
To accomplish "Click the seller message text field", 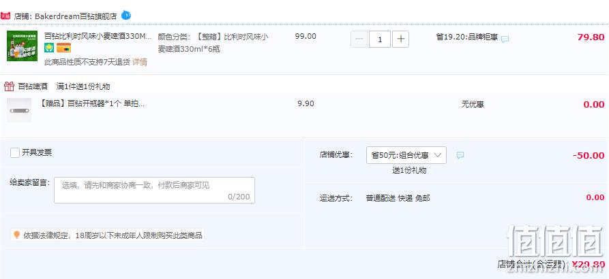I will pos(154,191).
